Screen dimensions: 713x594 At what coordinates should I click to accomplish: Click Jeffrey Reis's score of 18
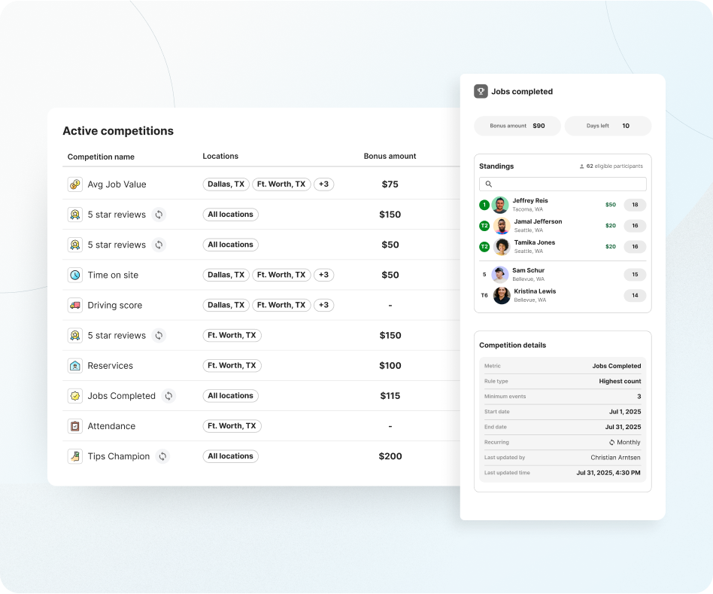(635, 205)
